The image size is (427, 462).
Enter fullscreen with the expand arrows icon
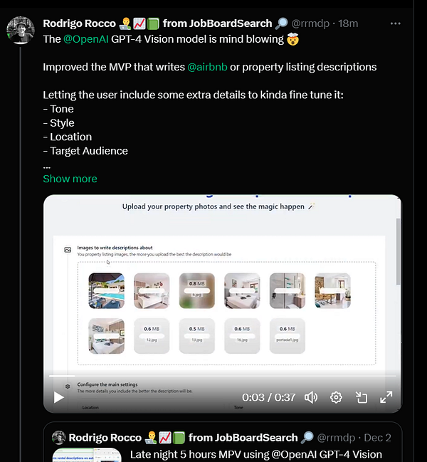pos(386,397)
